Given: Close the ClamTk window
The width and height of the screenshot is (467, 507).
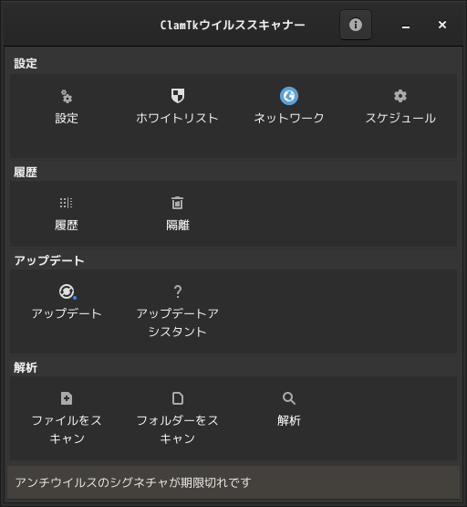Looking at the screenshot, I should coord(442,25).
